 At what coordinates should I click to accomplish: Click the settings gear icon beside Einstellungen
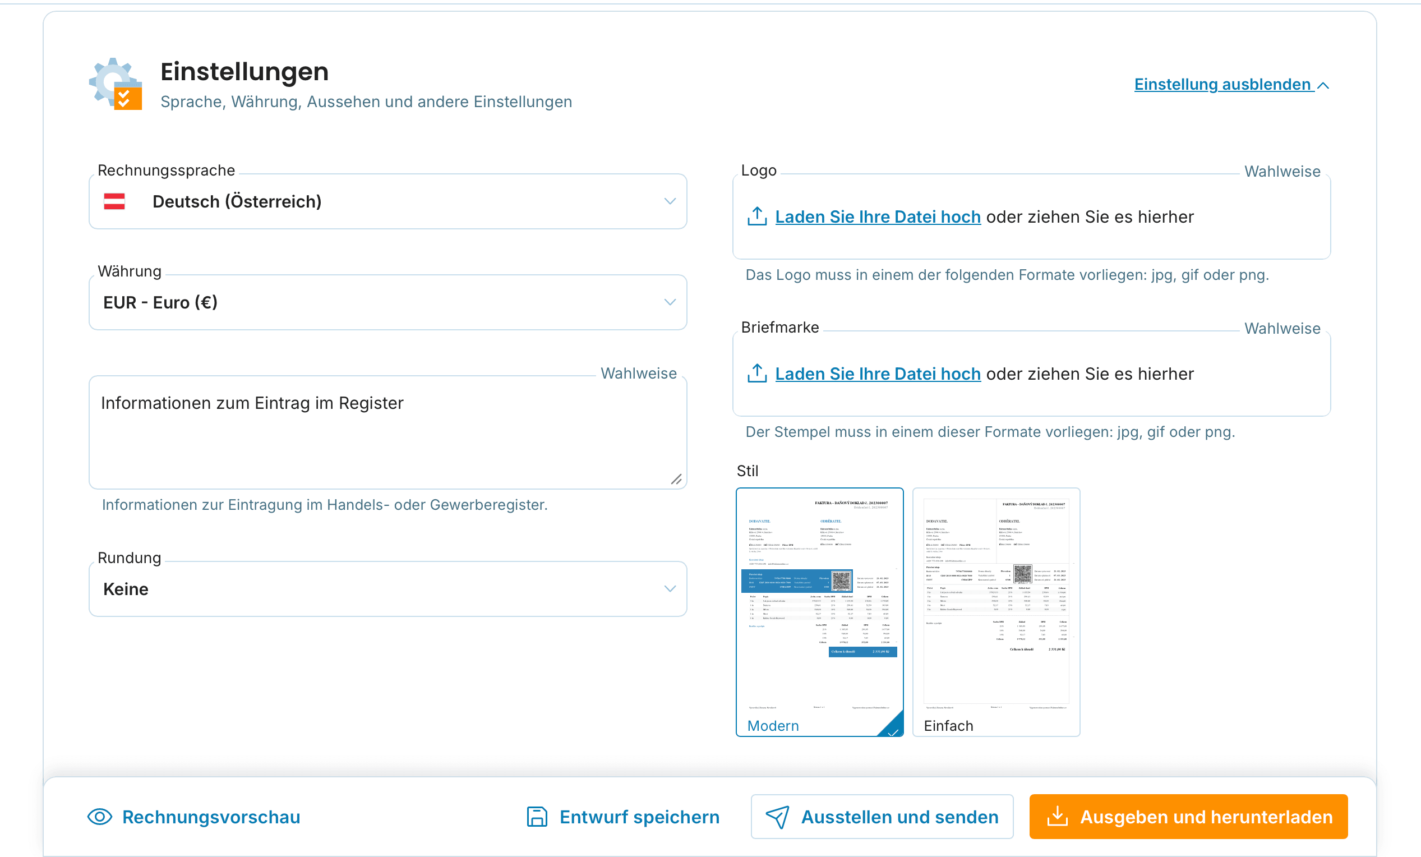pyautogui.click(x=116, y=84)
